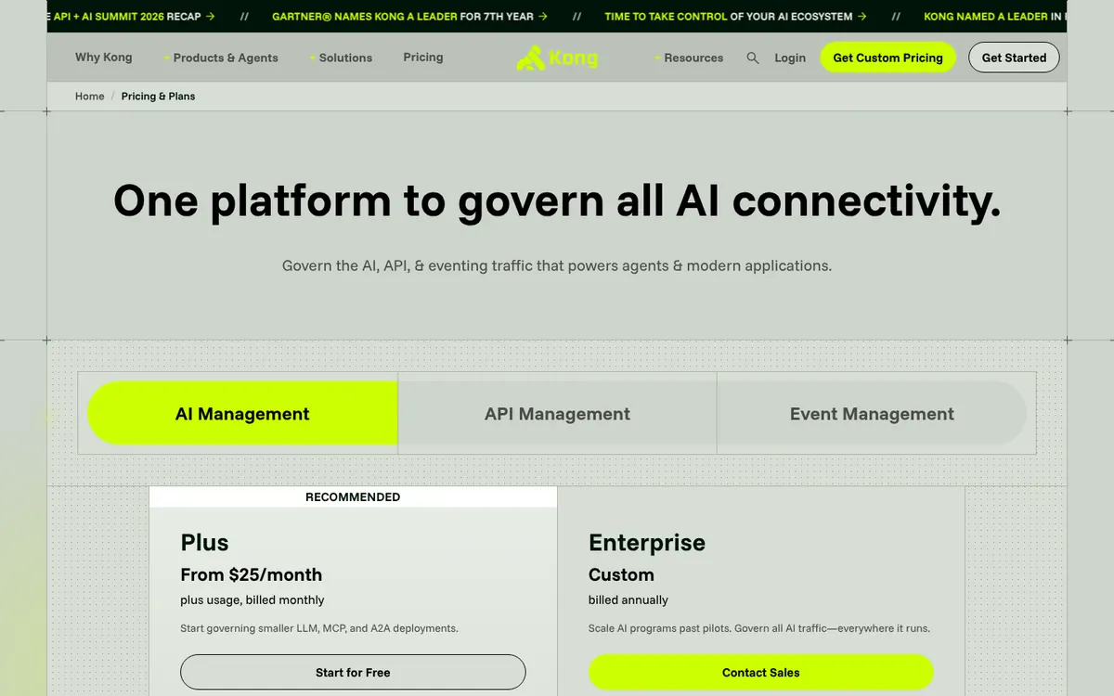Open the Pricing nav item
This screenshot has width=1114, height=696.
pyautogui.click(x=423, y=58)
